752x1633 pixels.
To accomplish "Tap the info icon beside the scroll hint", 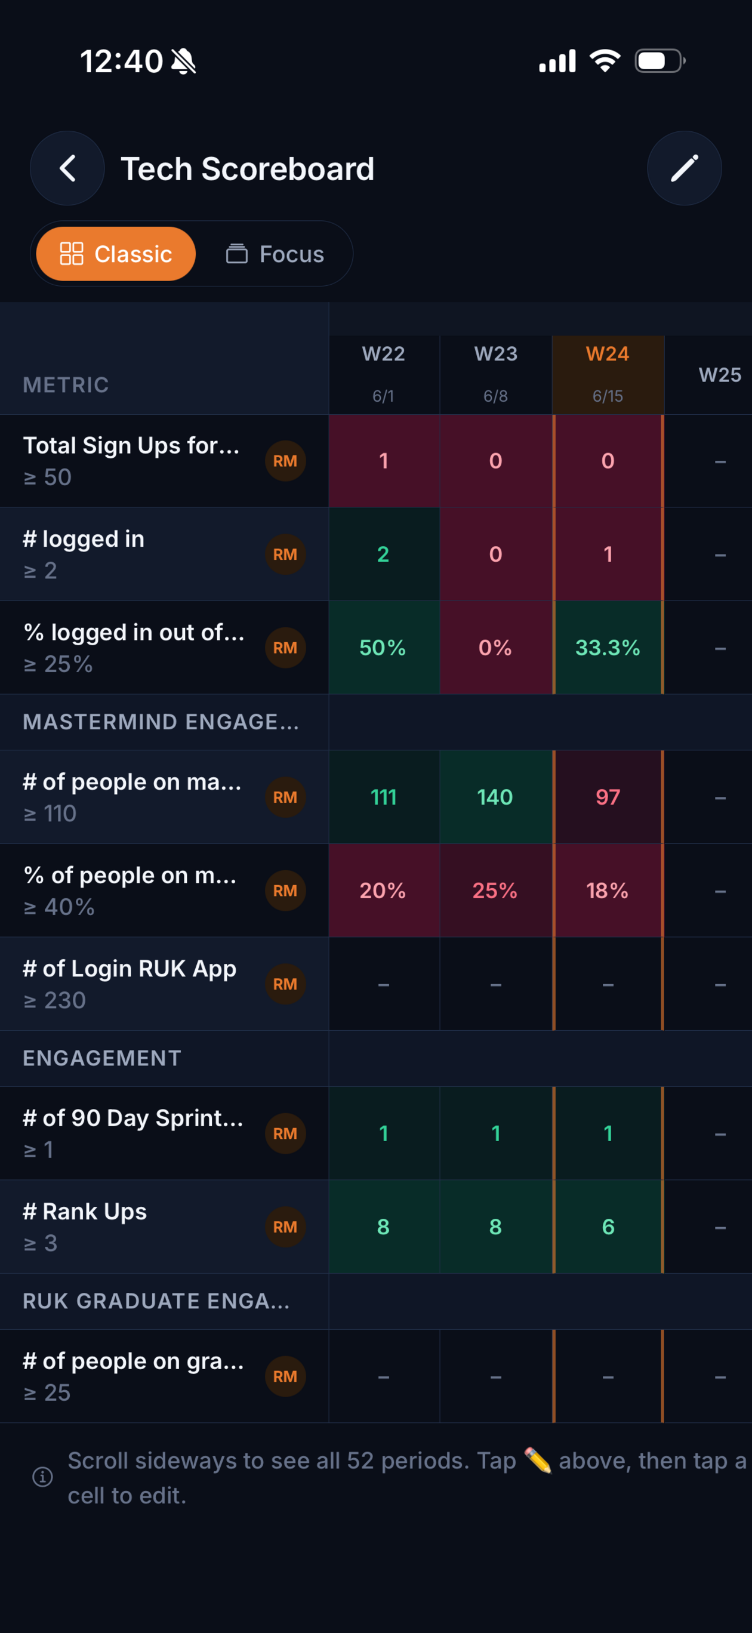I will click(x=42, y=1477).
